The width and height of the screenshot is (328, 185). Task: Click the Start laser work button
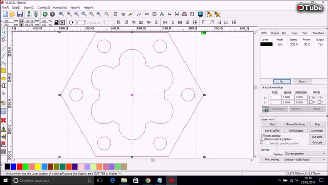click(x=272, y=124)
